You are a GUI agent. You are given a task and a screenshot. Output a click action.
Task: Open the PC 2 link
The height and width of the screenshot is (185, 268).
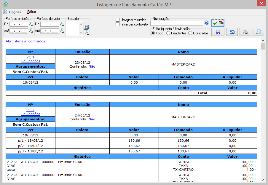30,110
